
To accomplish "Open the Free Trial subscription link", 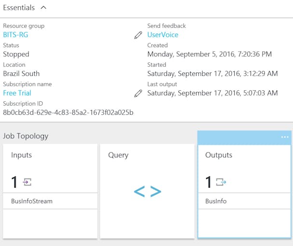I will pyautogui.click(x=17, y=93).
